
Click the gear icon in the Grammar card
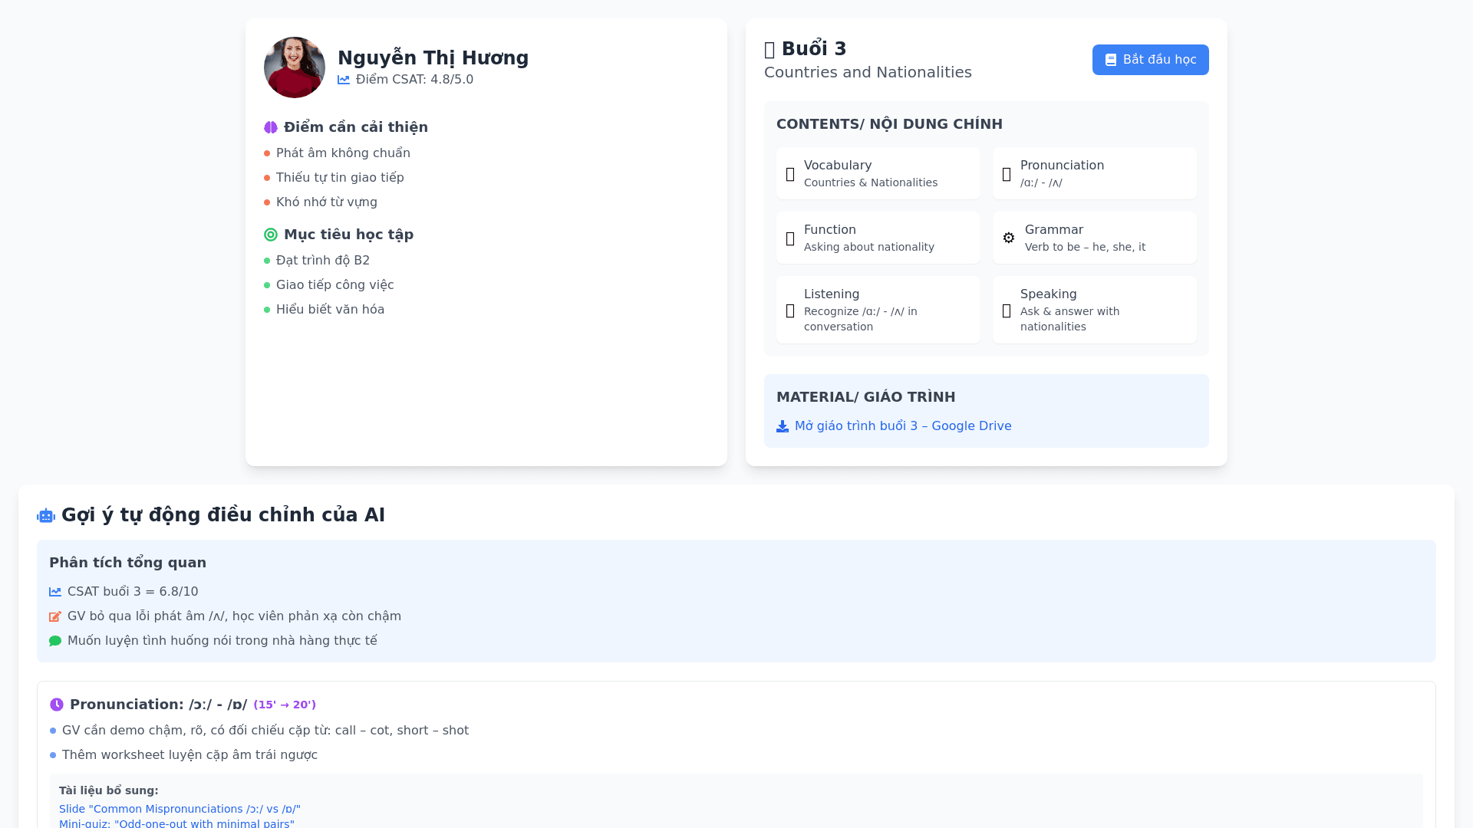tap(1009, 238)
